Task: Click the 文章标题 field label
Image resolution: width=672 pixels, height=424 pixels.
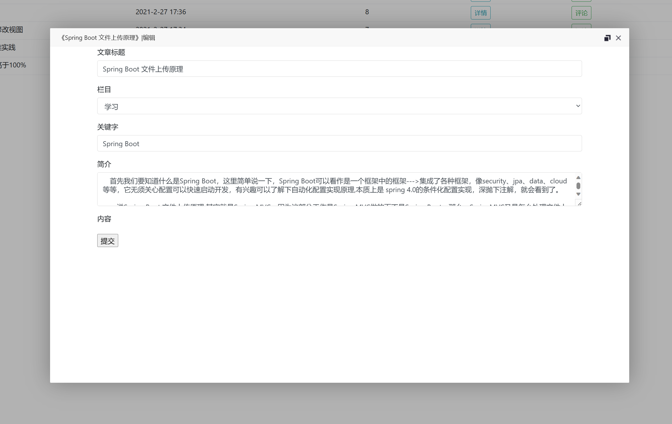Action: (x=111, y=52)
